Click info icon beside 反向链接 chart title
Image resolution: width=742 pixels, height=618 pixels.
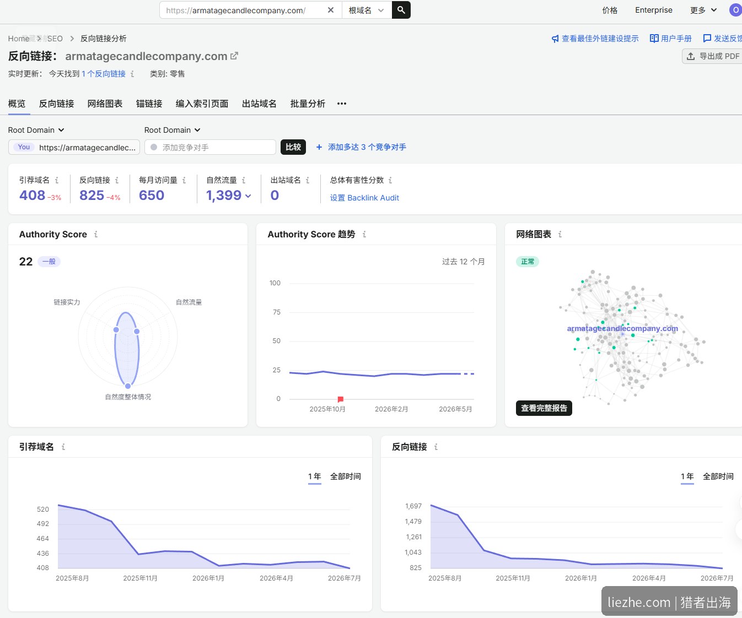[436, 447]
